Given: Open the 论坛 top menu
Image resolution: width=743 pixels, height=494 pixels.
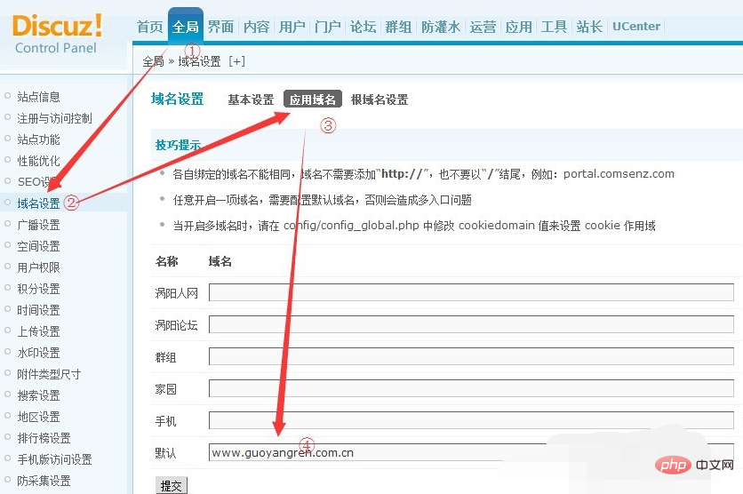Looking at the screenshot, I should click(363, 27).
